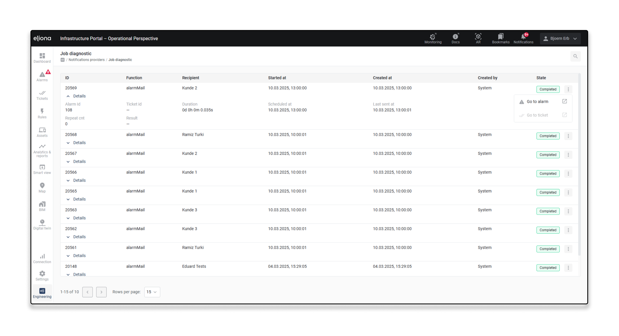The height and width of the screenshot is (336, 619).
Task: Open three-dot menu for job 20567
Action: (x=568, y=155)
